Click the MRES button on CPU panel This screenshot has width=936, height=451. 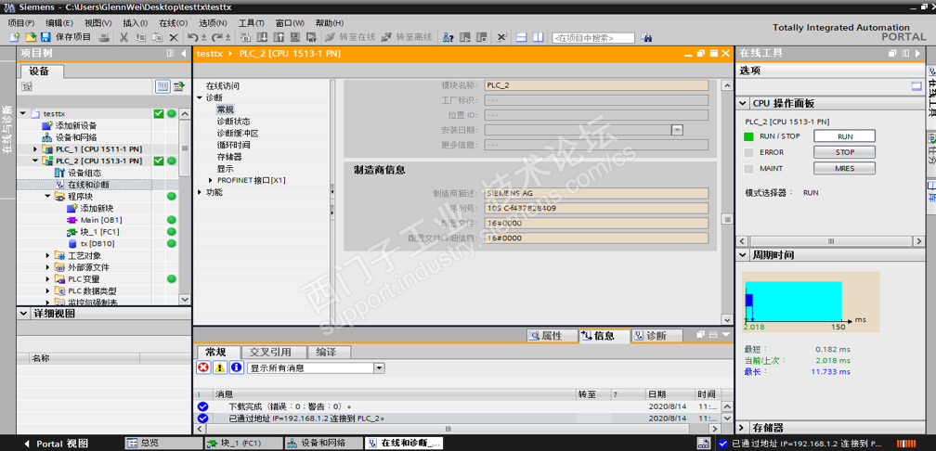point(845,168)
